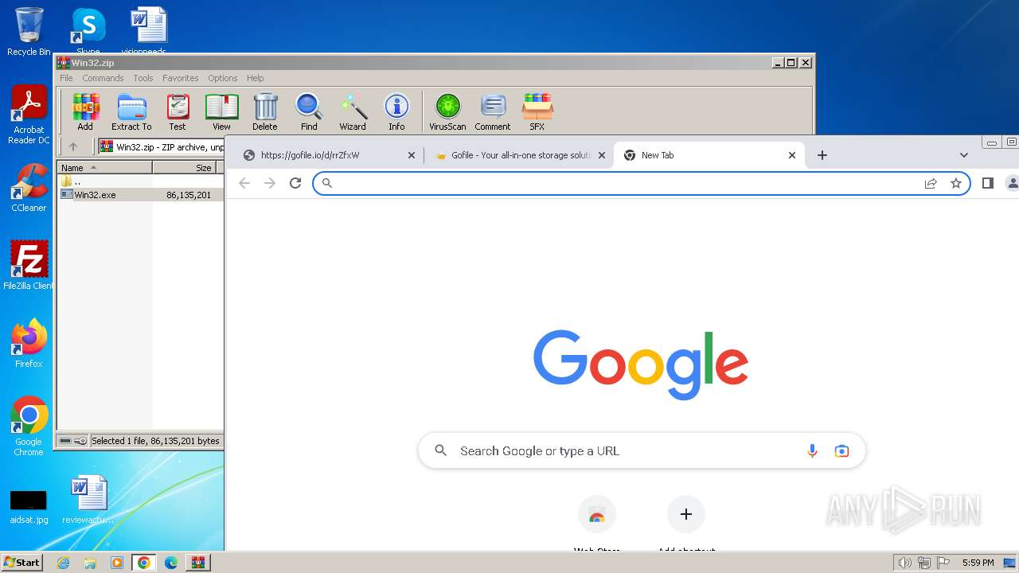Select reviewactu Word document on desktop
The height and width of the screenshot is (573, 1019).
pyautogui.click(x=88, y=499)
